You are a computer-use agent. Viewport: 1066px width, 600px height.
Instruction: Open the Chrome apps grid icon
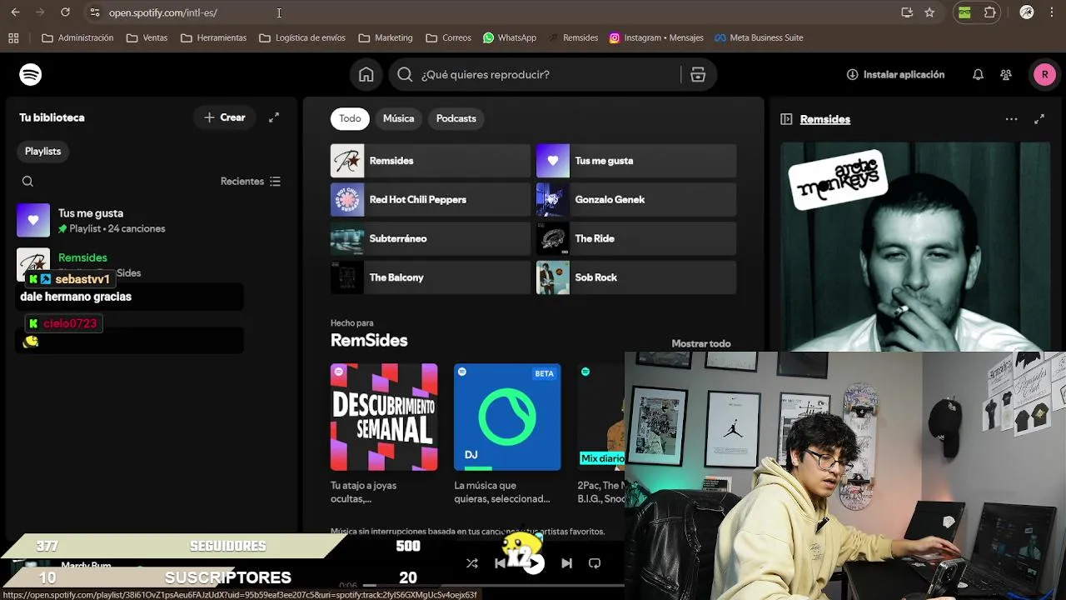(13, 37)
